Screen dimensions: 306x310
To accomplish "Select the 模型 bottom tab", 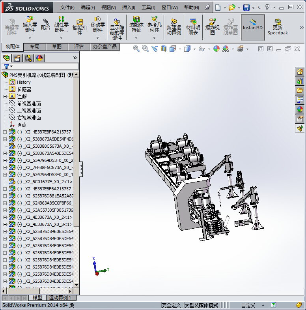I will [37, 298].
